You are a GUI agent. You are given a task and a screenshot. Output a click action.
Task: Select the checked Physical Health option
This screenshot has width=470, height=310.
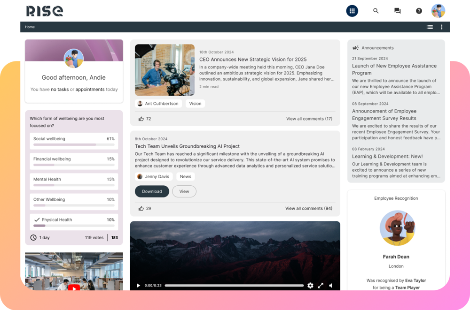[x=74, y=222]
